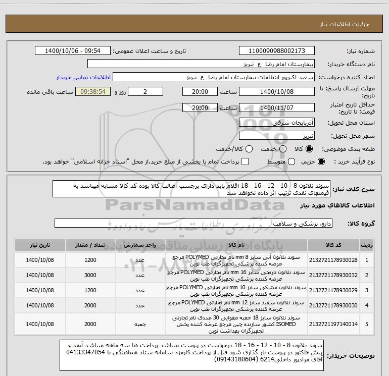
Task: Select the کالا/خدمت radio button
Action: click(x=249, y=149)
